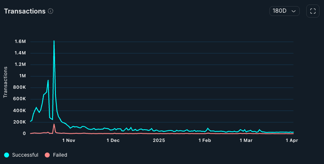Select the 2025 x-axis label
This screenshot has height=164, width=324.
pos(159,140)
